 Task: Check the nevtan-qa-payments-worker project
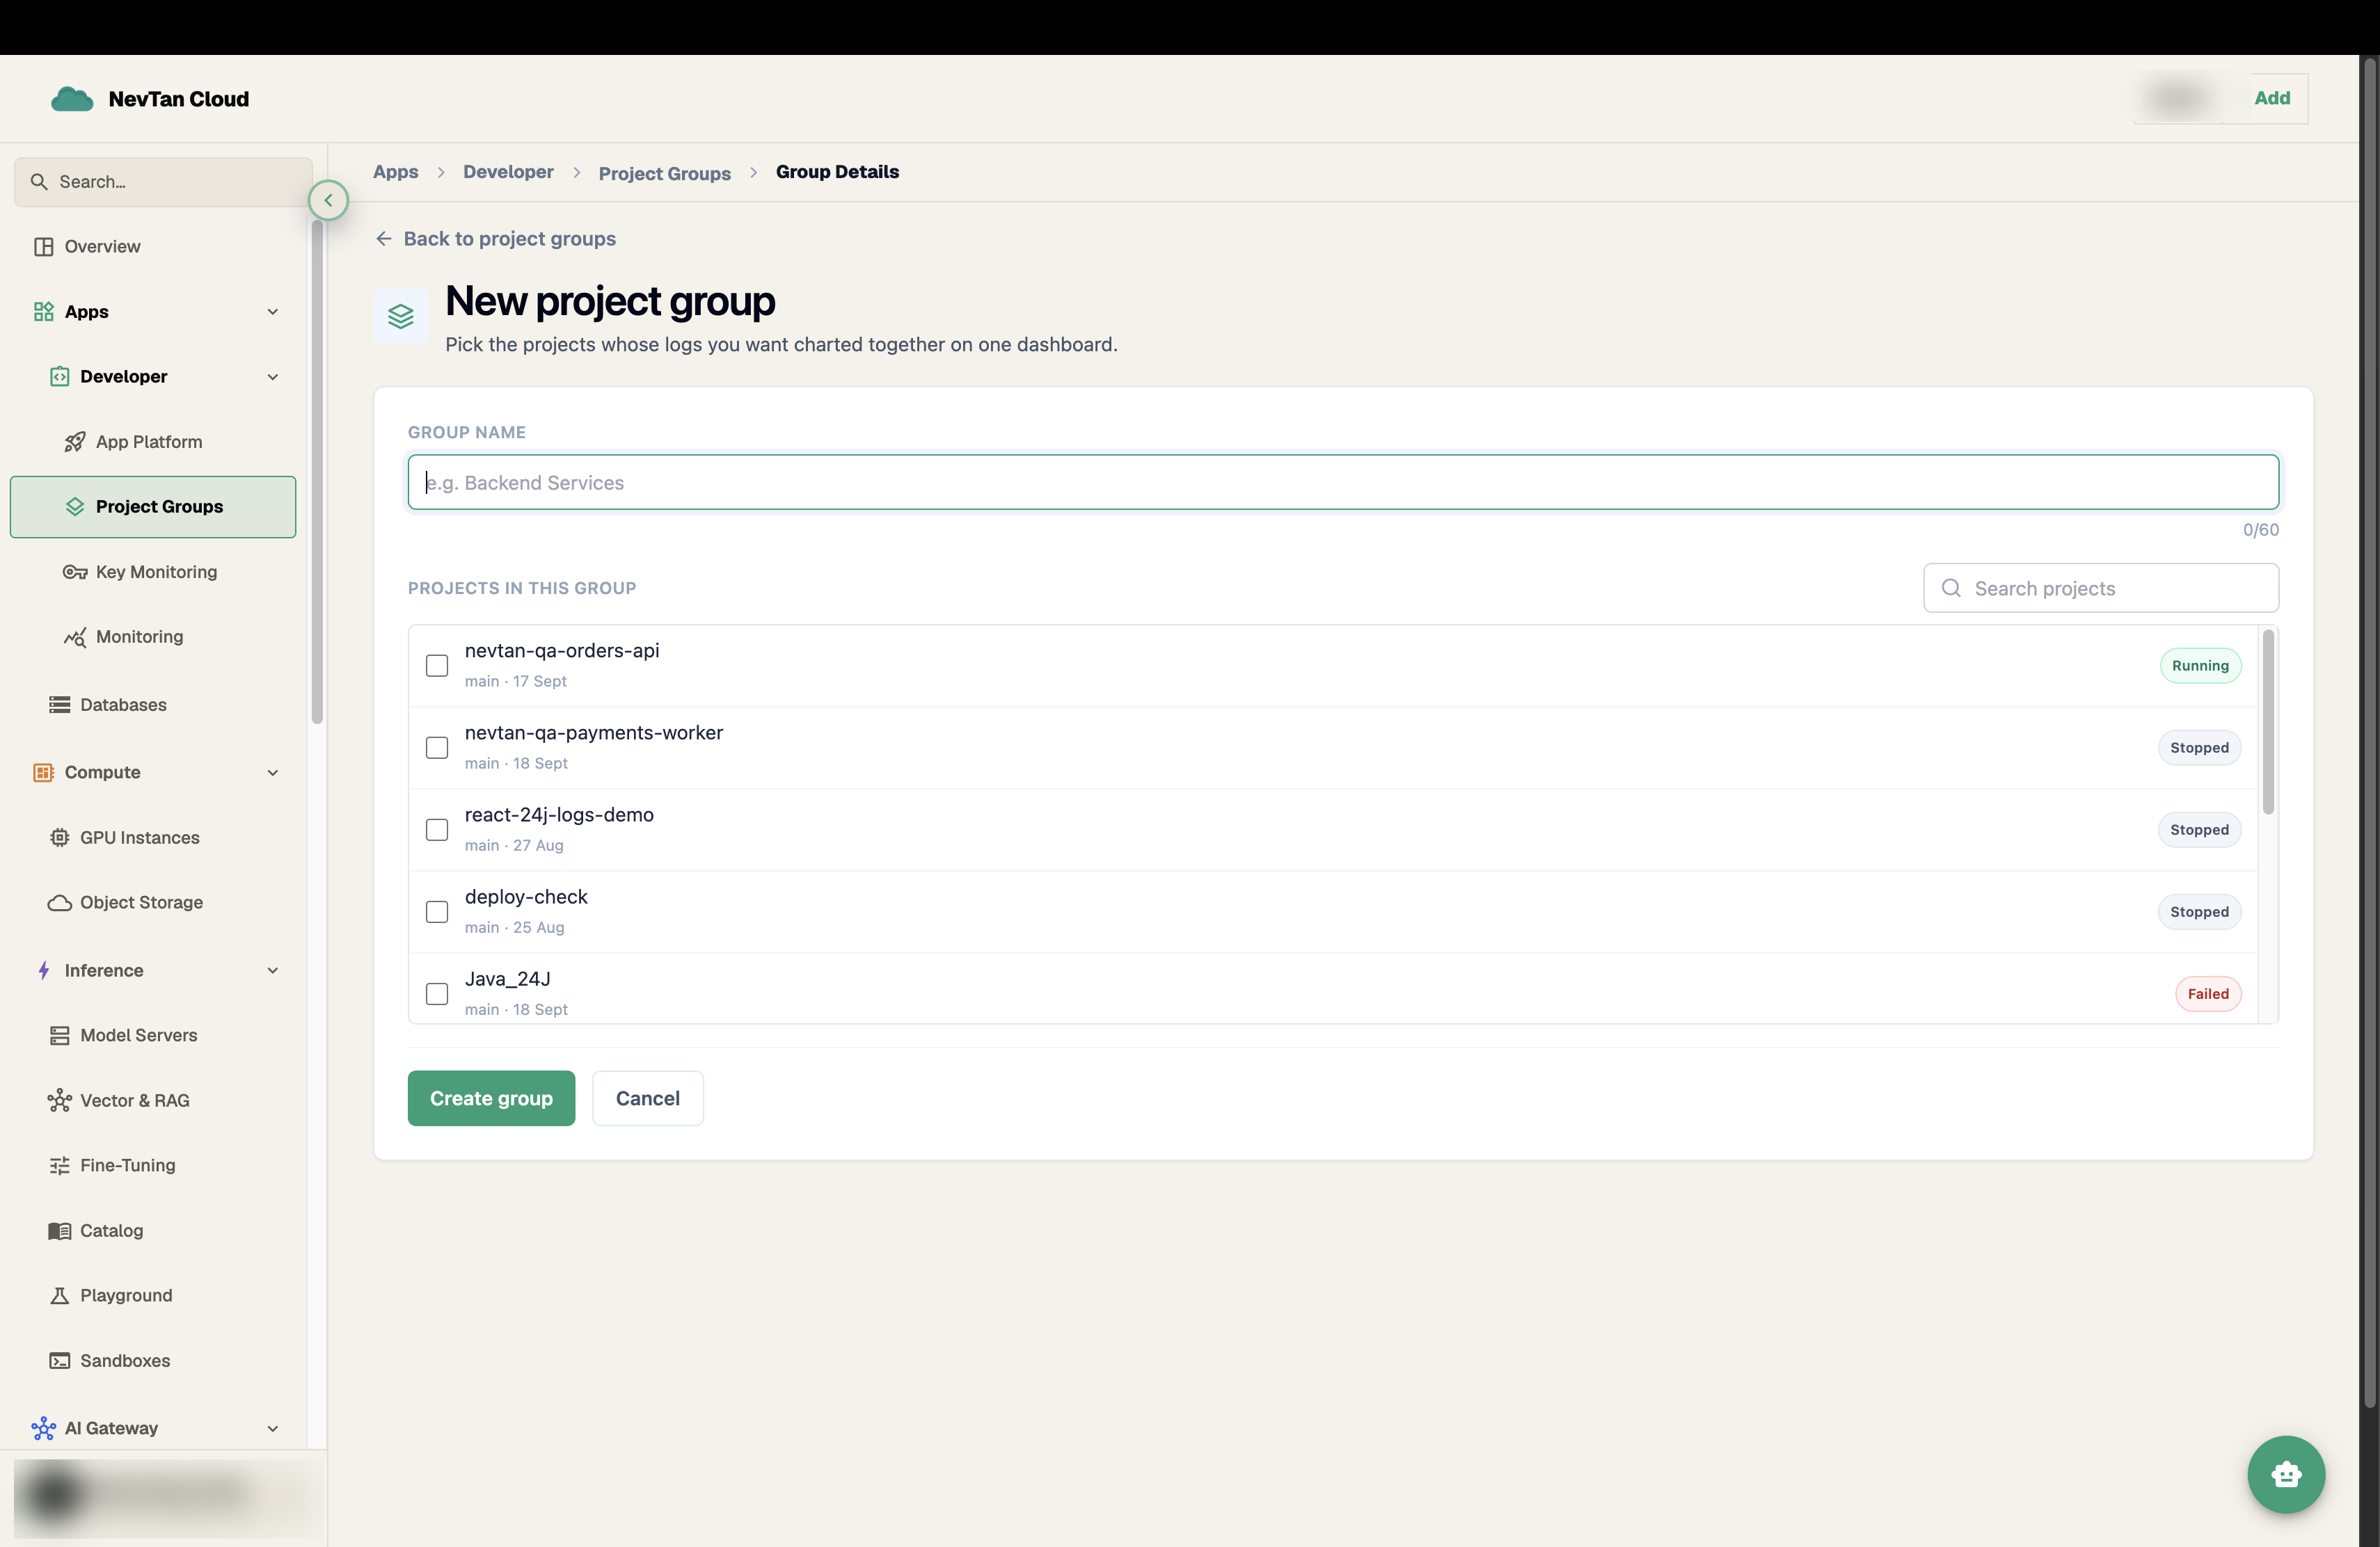point(437,748)
